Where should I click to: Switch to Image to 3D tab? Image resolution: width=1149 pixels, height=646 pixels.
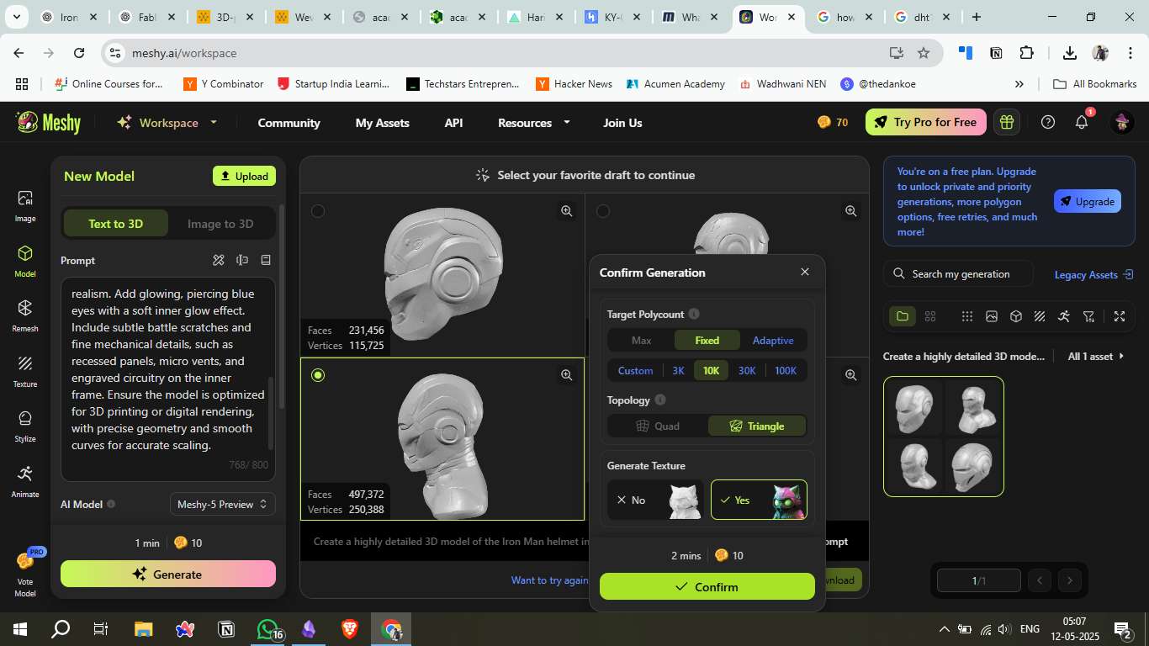pyautogui.click(x=220, y=223)
